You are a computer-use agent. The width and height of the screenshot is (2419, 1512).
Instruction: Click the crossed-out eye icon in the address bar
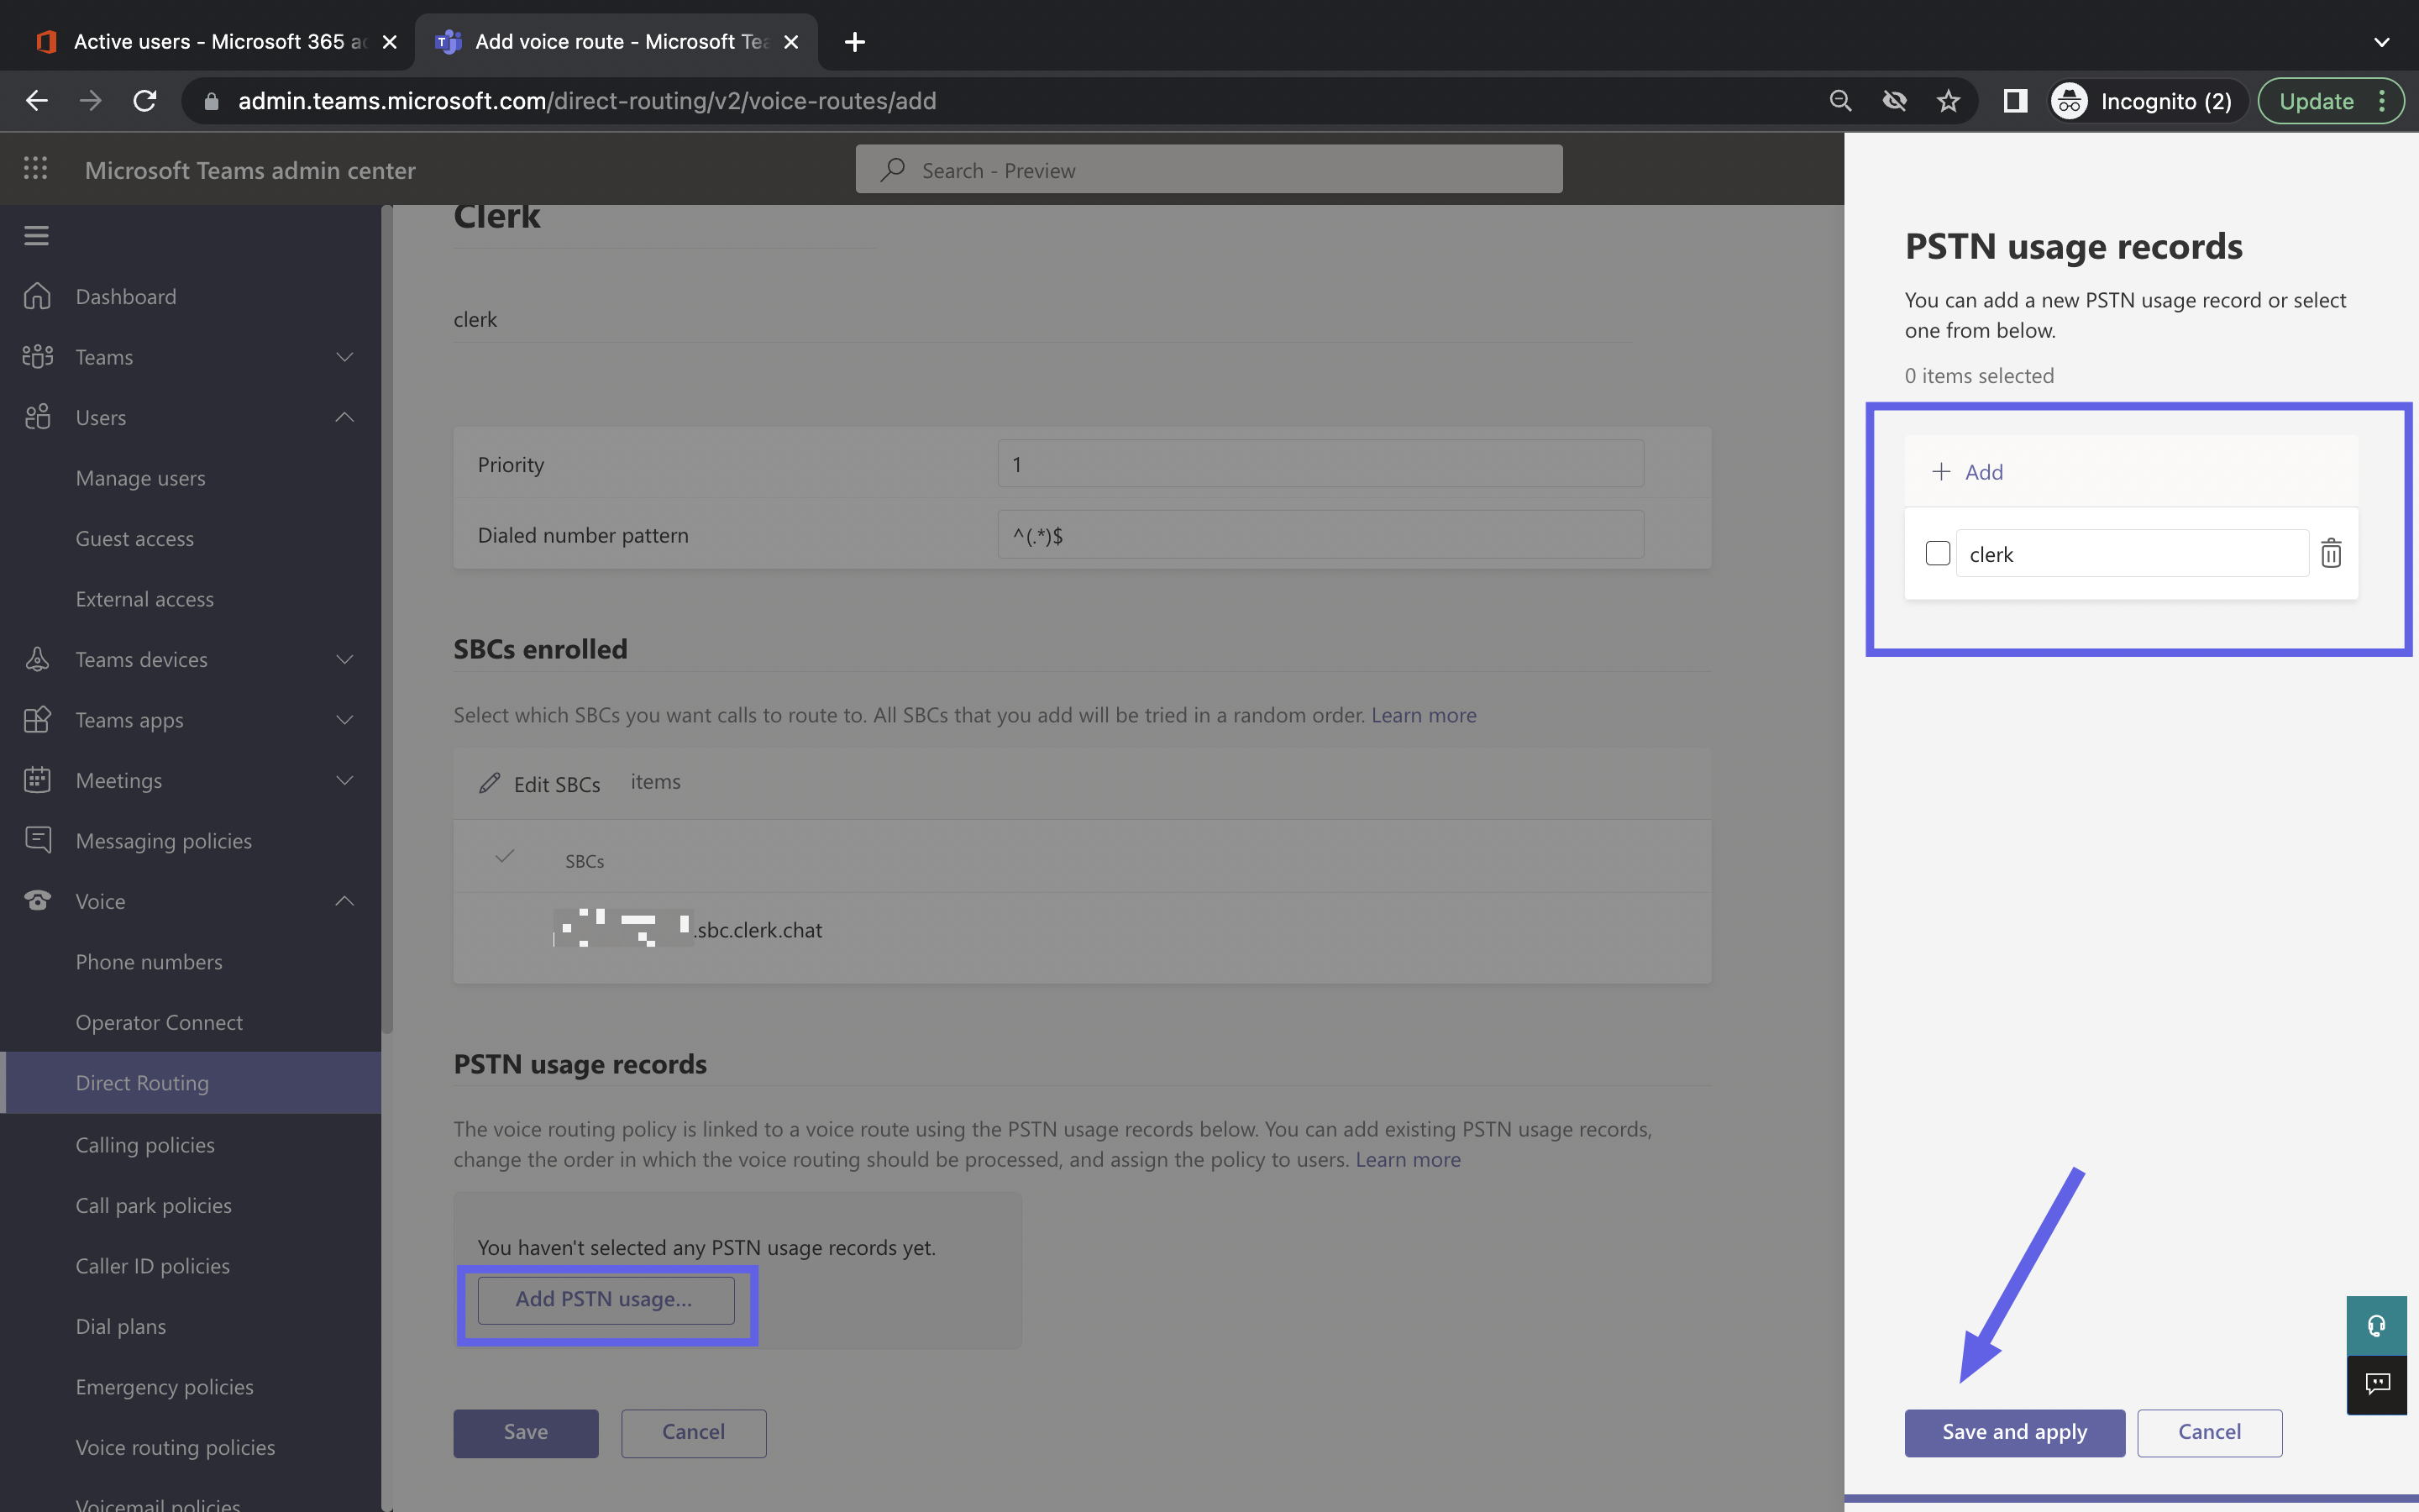(1894, 101)
